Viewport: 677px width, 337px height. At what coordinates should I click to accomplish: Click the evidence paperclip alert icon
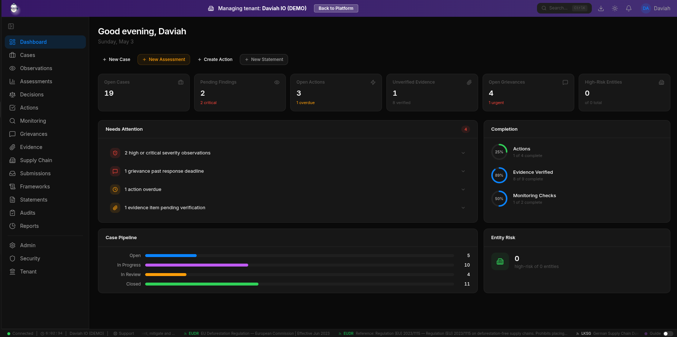pos(115,208)
